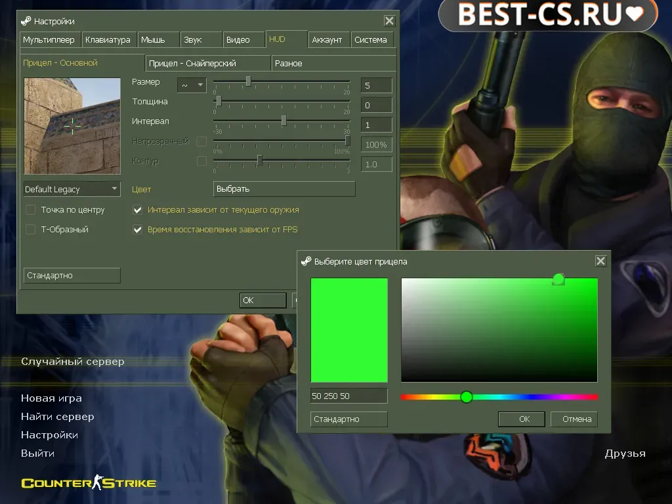Toggle the Контур checkbox
Image resolution: width=672 pixels, height=504 pixels.
pyautogui.click(x=201, y=161)
